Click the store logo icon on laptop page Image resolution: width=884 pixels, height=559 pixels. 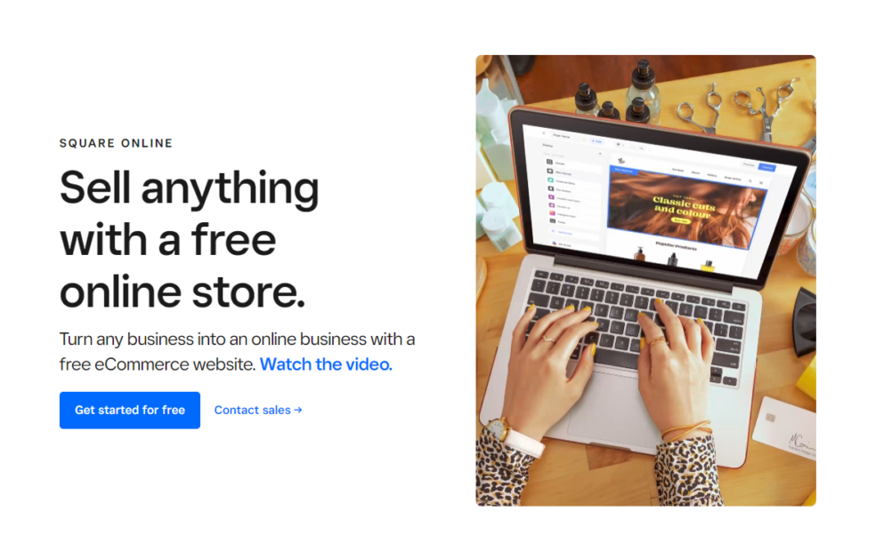coord(621,161)
